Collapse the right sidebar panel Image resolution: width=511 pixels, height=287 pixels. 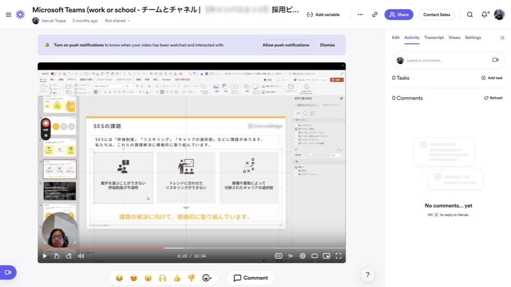point(502,38)
